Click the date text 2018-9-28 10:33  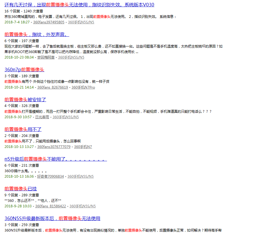tap(18, 206)
